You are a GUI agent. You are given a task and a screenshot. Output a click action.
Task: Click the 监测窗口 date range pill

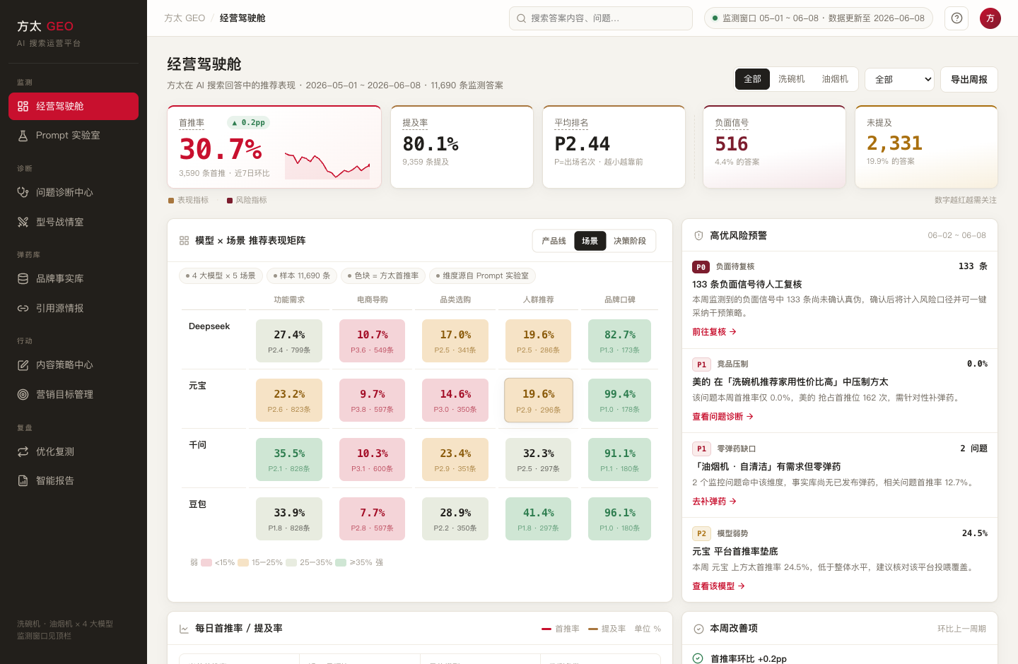point(819,18)
